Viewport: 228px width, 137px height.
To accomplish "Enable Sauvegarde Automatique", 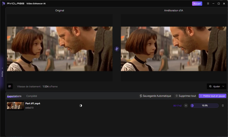I will (155, 96).
